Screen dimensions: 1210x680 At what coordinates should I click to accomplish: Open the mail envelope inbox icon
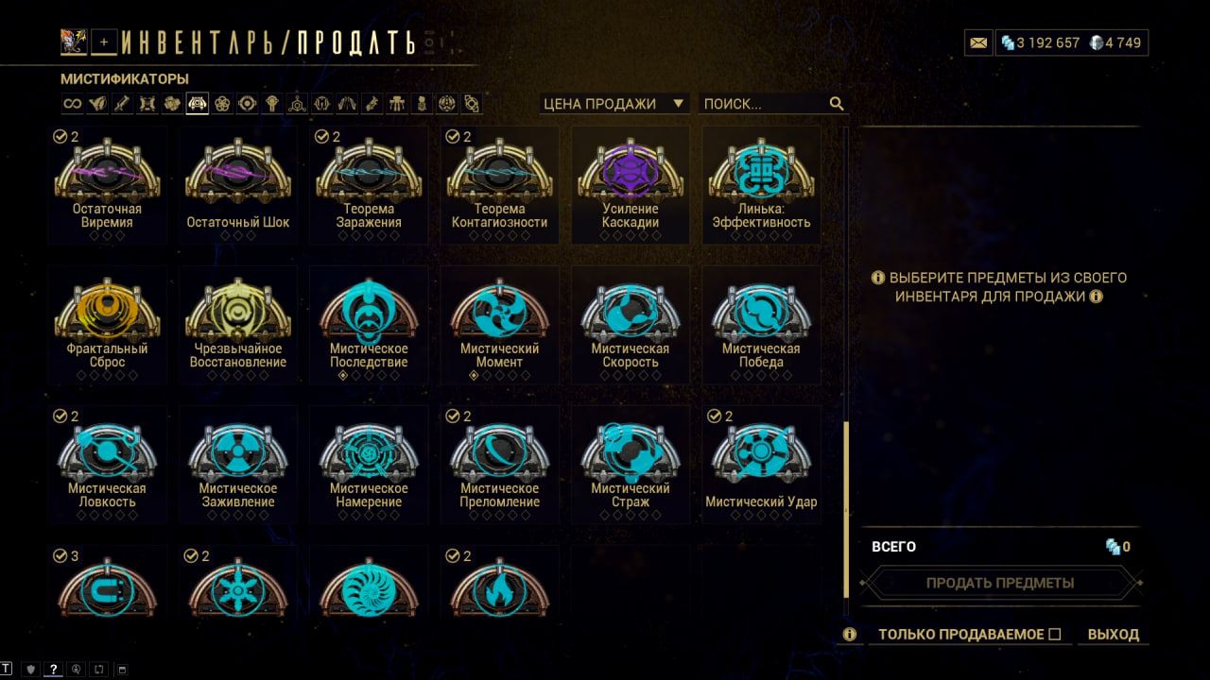point(978,42)
